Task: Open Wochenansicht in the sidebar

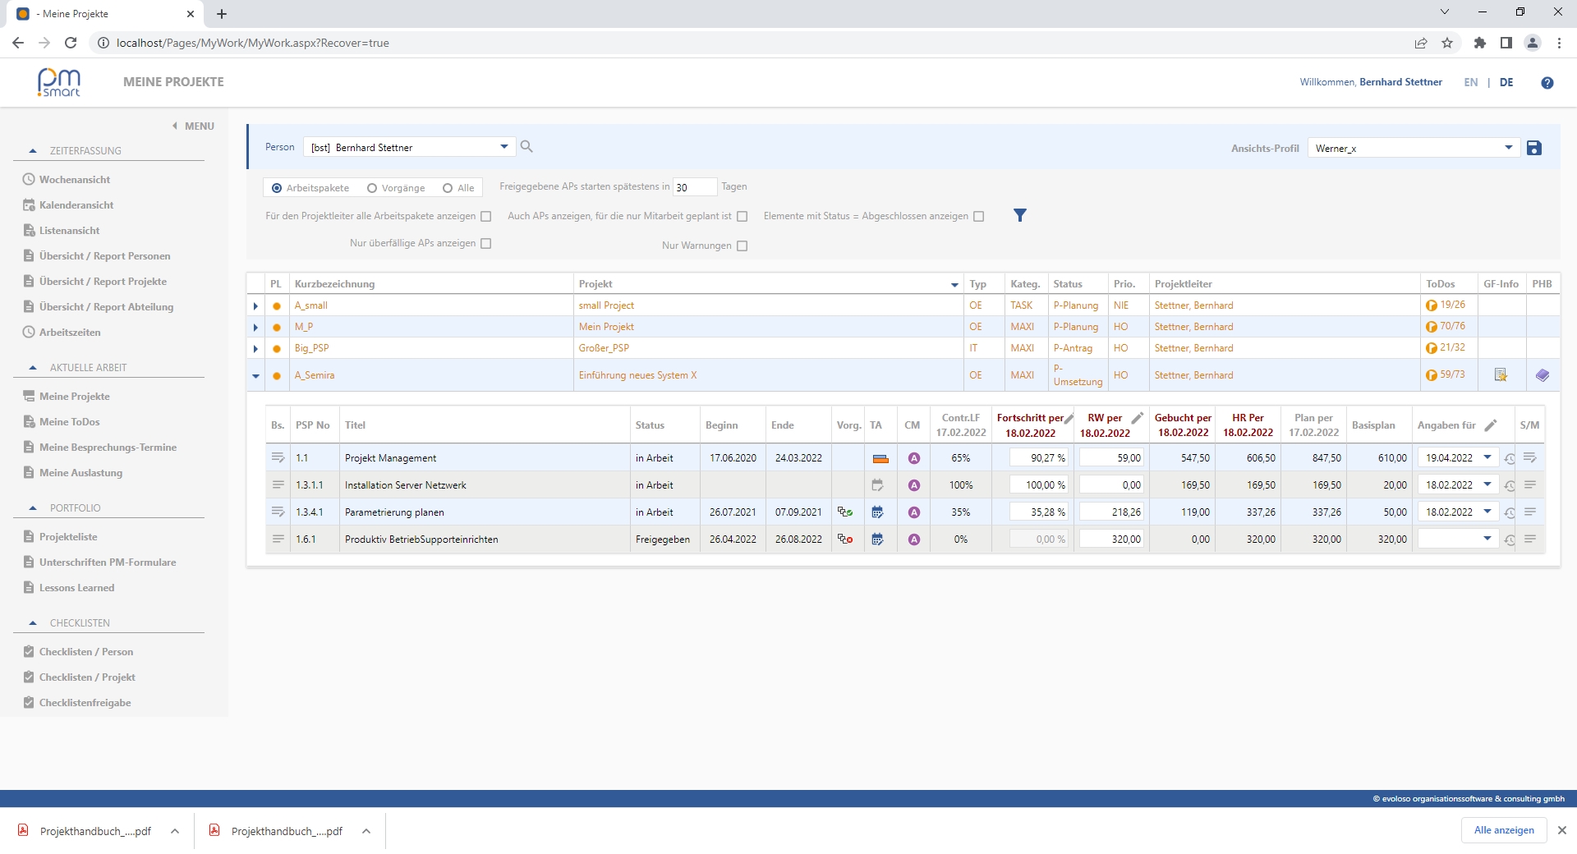Action: point(74,179)
